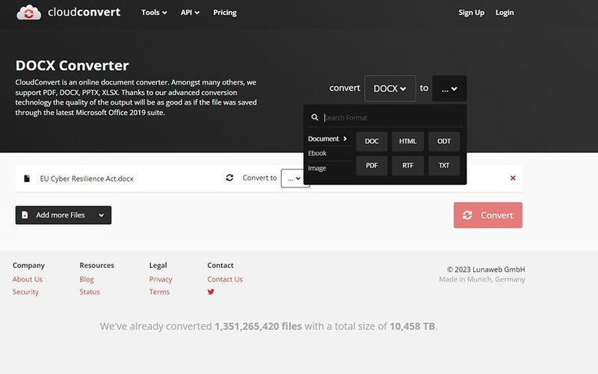Screen dimensions: 598x374
Task: Go to the Pricing page
Action: 225,13
